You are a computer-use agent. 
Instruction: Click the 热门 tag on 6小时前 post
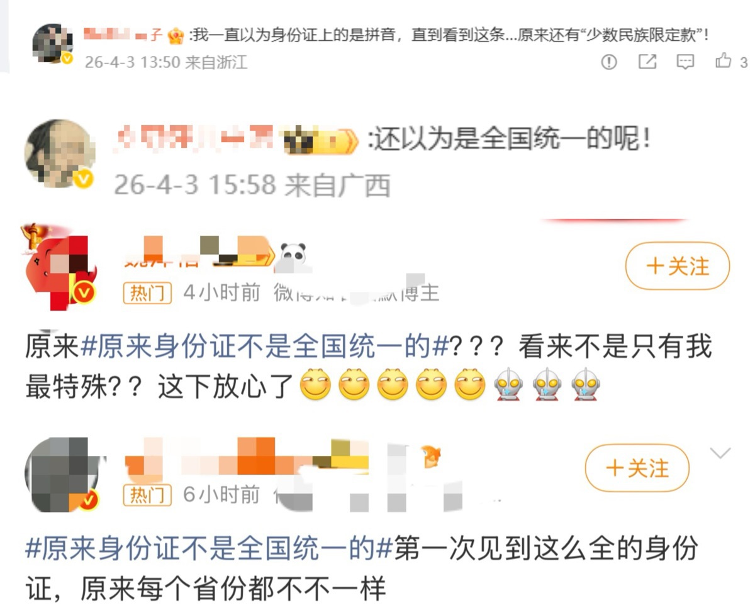click(147, 495)
